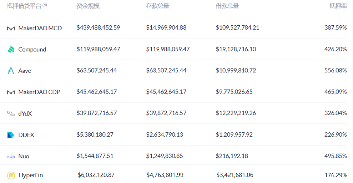
Task: Select Nuo deposit total $1,249,830.85
Action: [165, 156]
